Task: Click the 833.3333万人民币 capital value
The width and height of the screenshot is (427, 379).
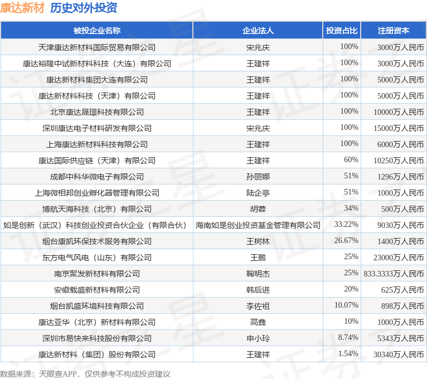Action: pyautogui.click(x=394, y=274)
